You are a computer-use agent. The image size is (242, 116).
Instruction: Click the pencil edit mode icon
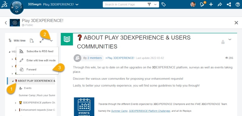(x=21, y=60)
